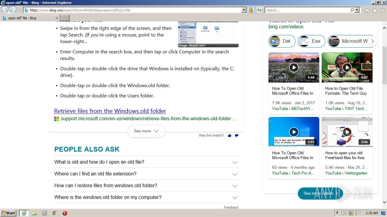Open address bar URL dropdown
Viewport: 387px width, 217px height.
[x=244, y=10]
